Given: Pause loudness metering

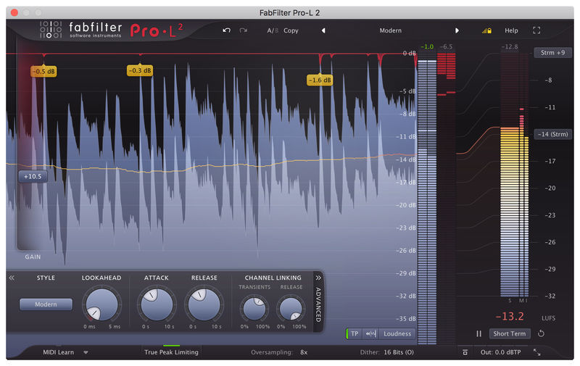Looking at the screenshot, I should [478, 333].
